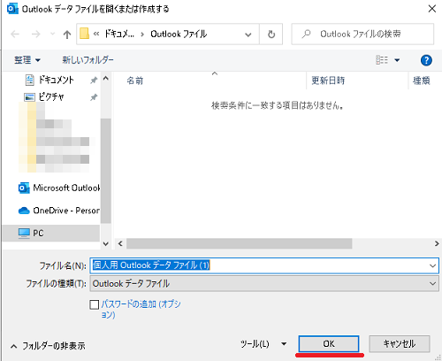Image resolution: width=442 pixels, height=361 pixels.
Task: Click the horizontal scrollbar in file list
Action: [x=239, y=243]
